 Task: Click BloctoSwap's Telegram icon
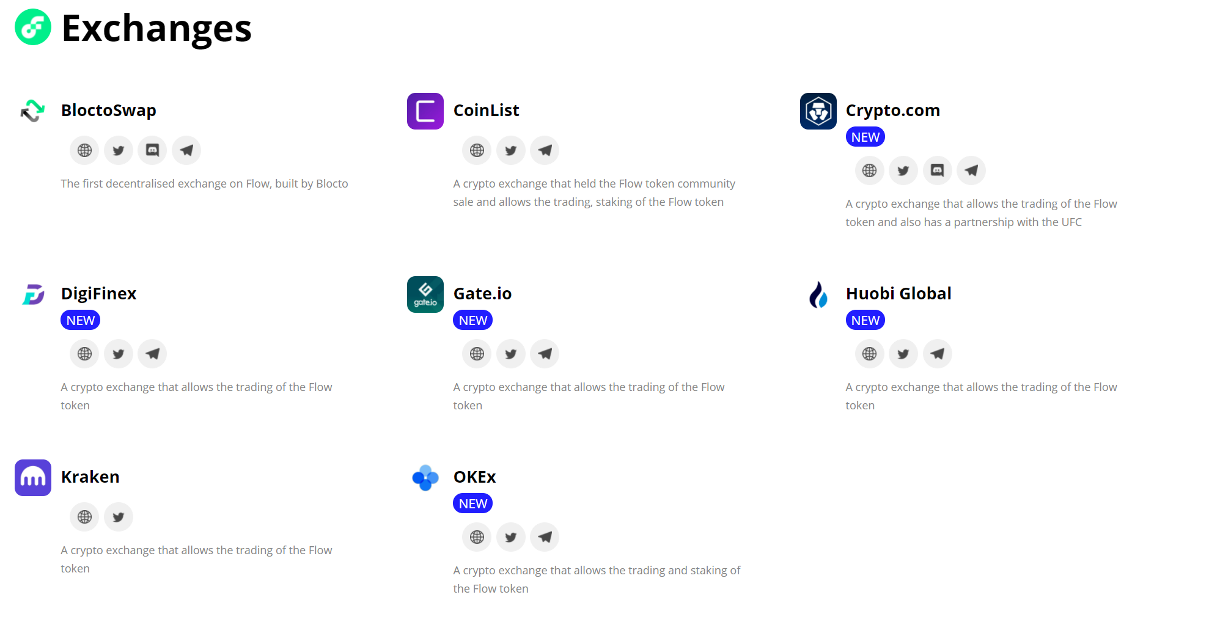pos(186,150)
